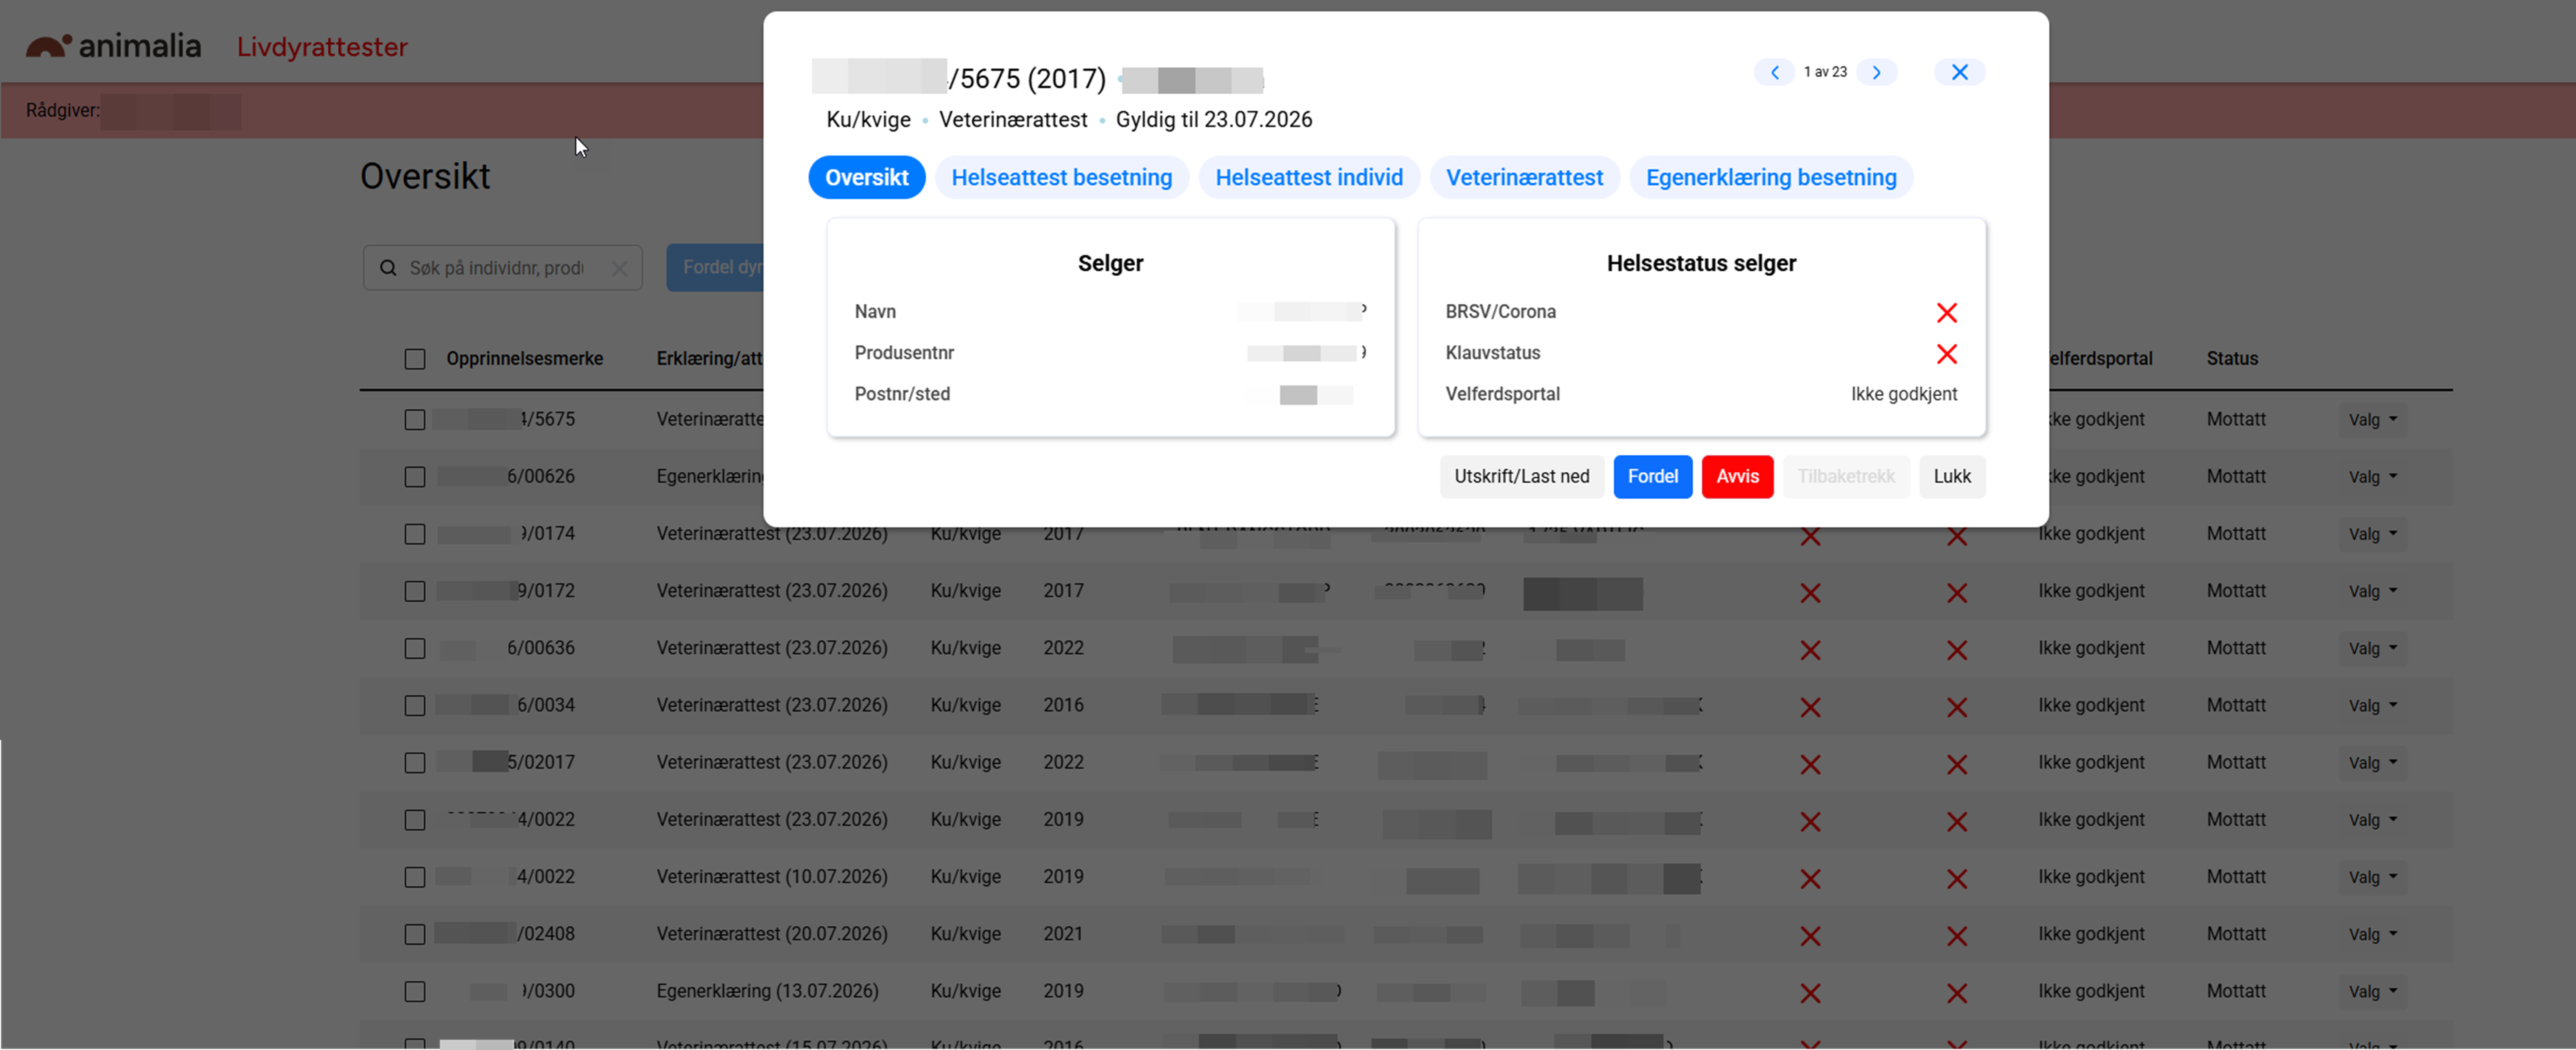Tick the checkbox for row 5/02017
2576x1050 pixels.
point(415,763)
